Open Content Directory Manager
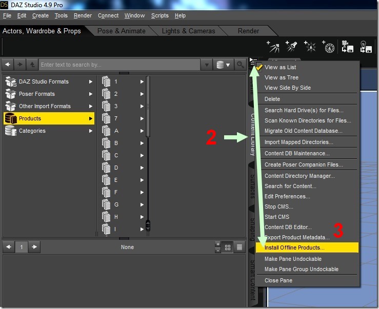Screen dimensions: 379x309 [307, 176]
